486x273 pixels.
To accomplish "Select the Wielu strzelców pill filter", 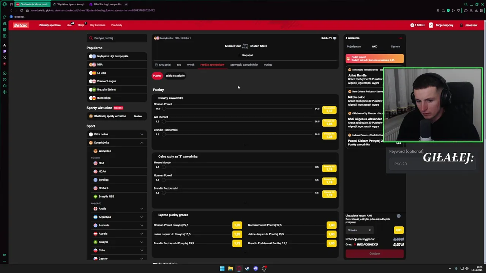I will click(x=175, y=75).
